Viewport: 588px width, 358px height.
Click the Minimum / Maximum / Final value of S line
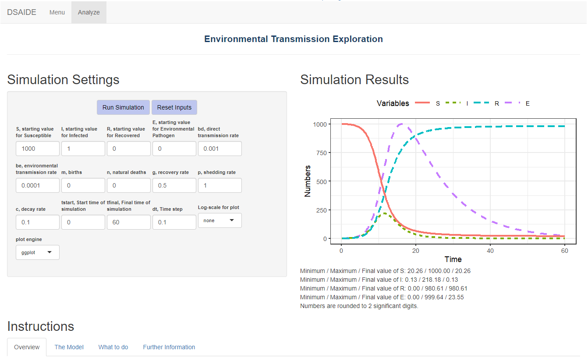[385, 271]
